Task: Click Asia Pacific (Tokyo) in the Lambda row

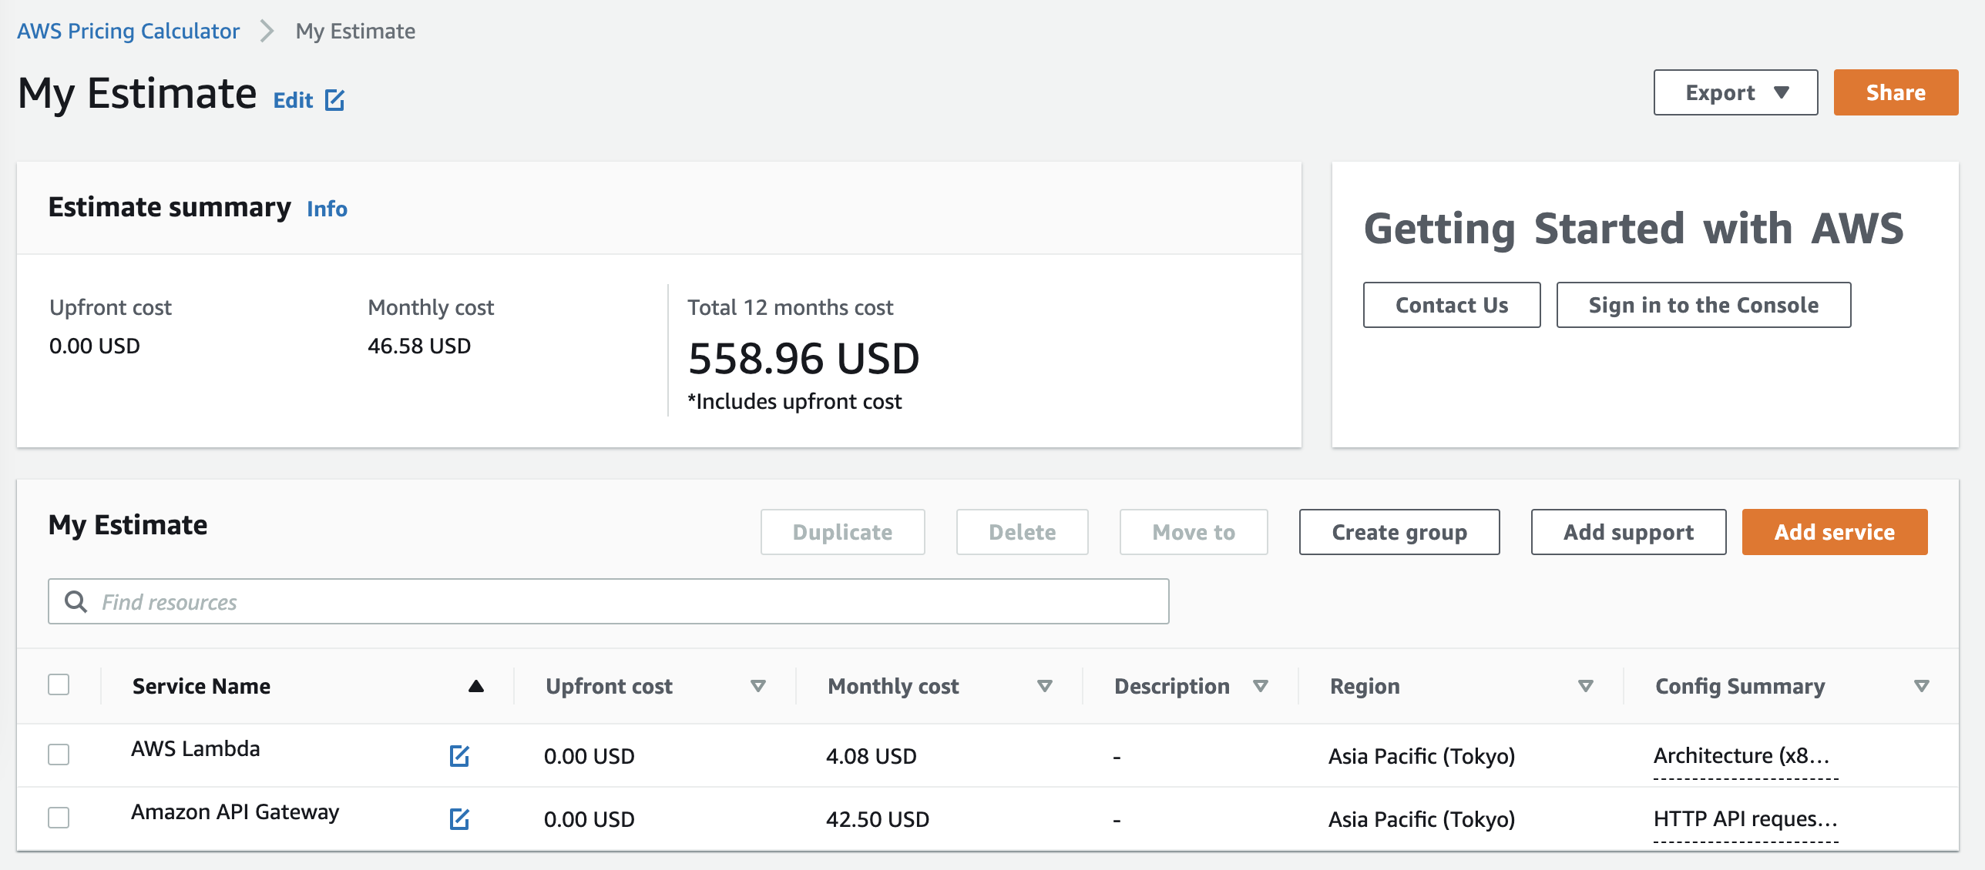Action: tap(1422, 756)
